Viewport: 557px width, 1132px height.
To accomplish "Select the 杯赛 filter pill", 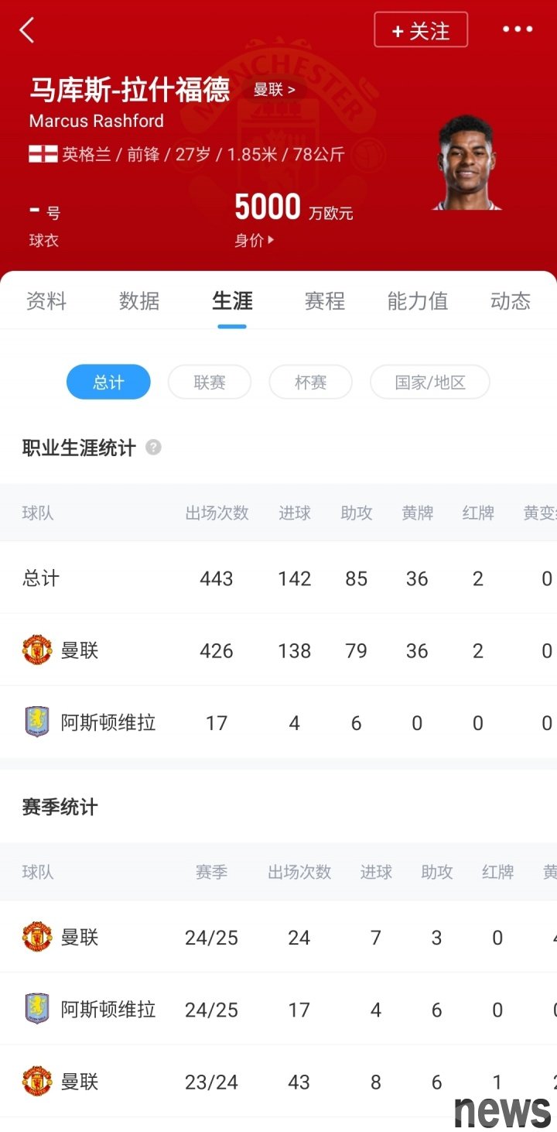I will 311,382.
